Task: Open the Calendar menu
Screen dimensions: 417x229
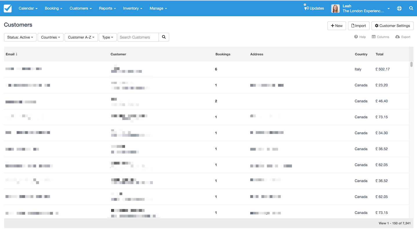Action: click(28, 8)
